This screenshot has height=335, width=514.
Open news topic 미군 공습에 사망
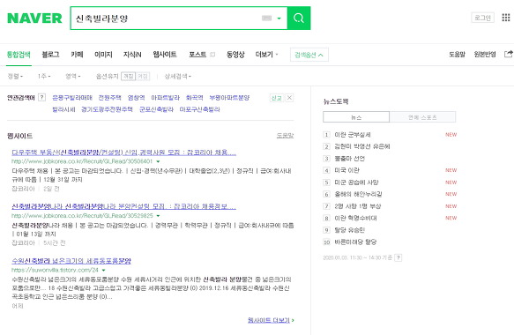point(356,182)
